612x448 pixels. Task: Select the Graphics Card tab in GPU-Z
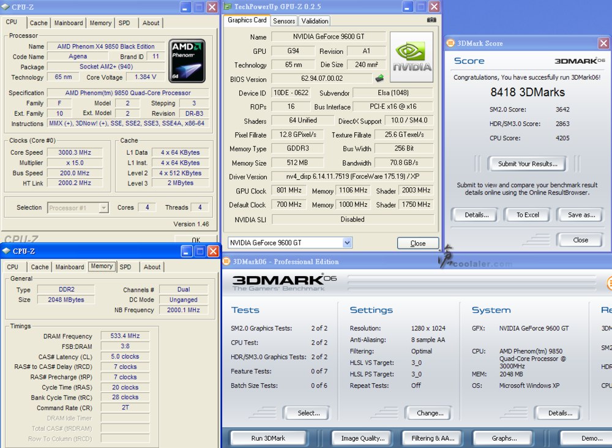click(247, 20)
